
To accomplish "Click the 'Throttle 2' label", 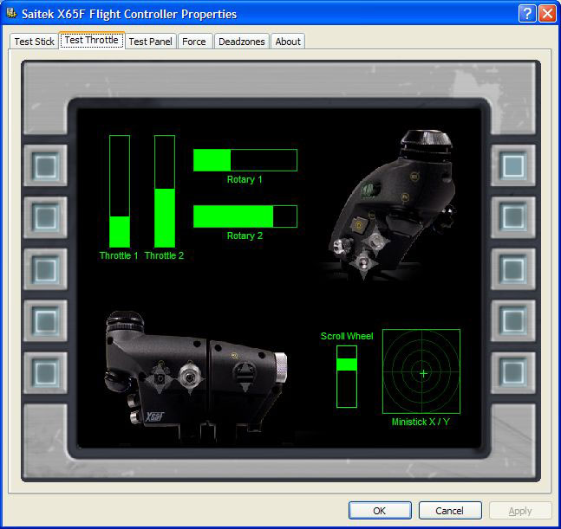I will coord(164,255).
